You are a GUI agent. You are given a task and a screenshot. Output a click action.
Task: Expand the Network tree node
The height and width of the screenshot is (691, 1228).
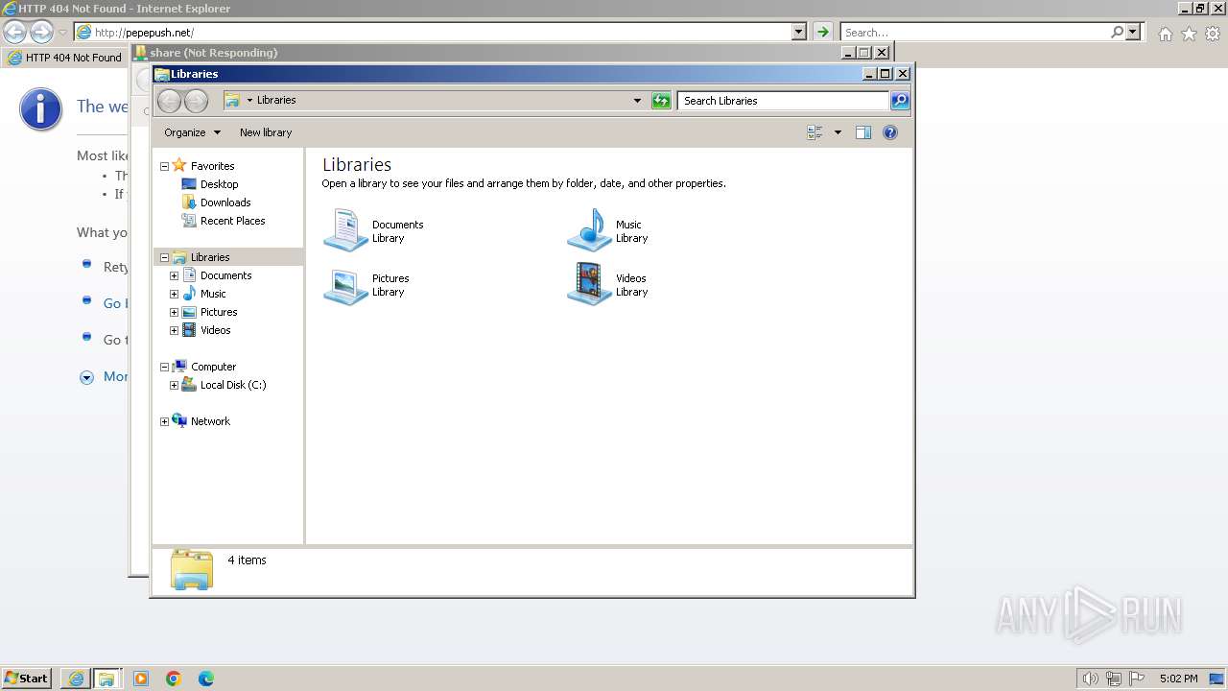164,421
